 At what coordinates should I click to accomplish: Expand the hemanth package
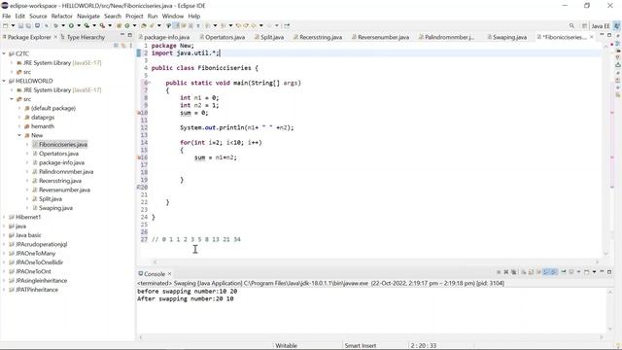pyautogui.click(x=19, y=126)
